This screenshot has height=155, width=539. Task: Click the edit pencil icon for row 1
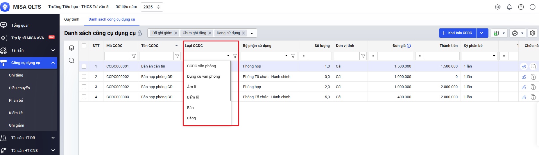coord(524,66)
